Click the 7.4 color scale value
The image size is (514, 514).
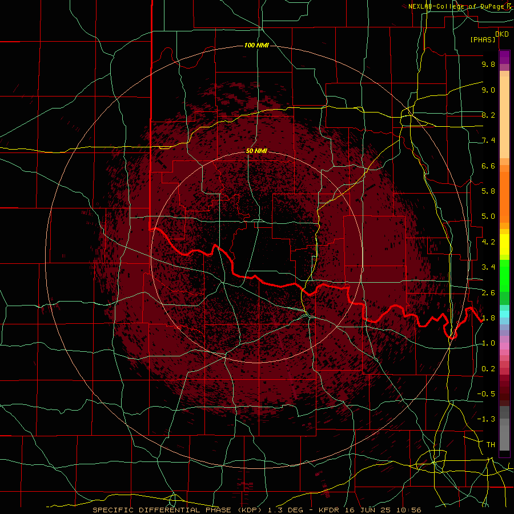point(488,140)
